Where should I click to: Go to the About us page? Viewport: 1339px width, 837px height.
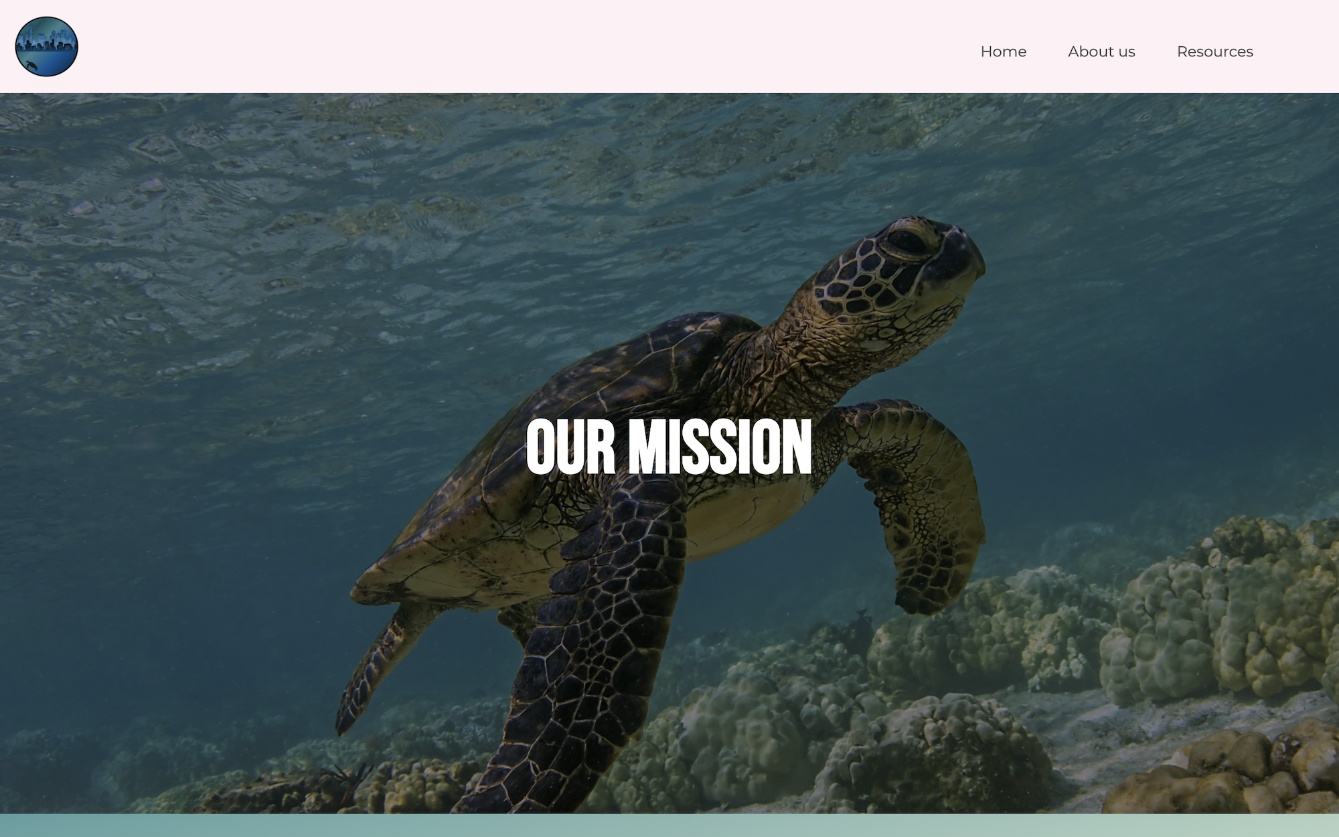click(1101, 52)
